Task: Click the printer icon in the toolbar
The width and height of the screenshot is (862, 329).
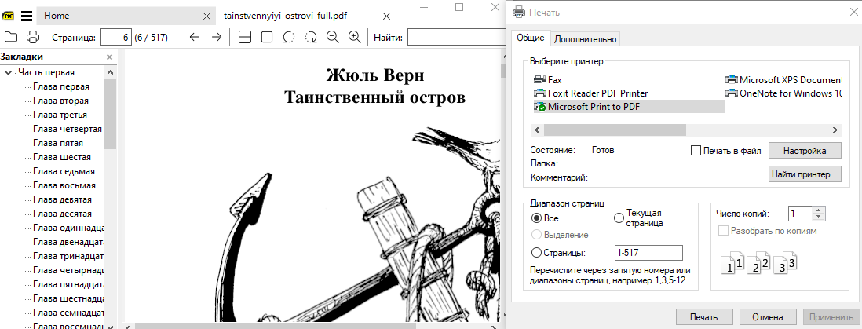Action: pyautogui.click(x=33, y=38)
